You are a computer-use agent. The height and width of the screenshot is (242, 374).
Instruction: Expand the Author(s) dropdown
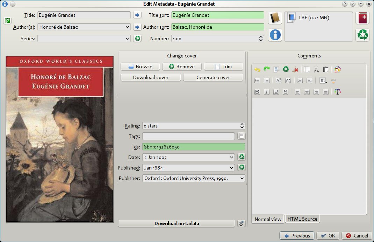point(127,27)
